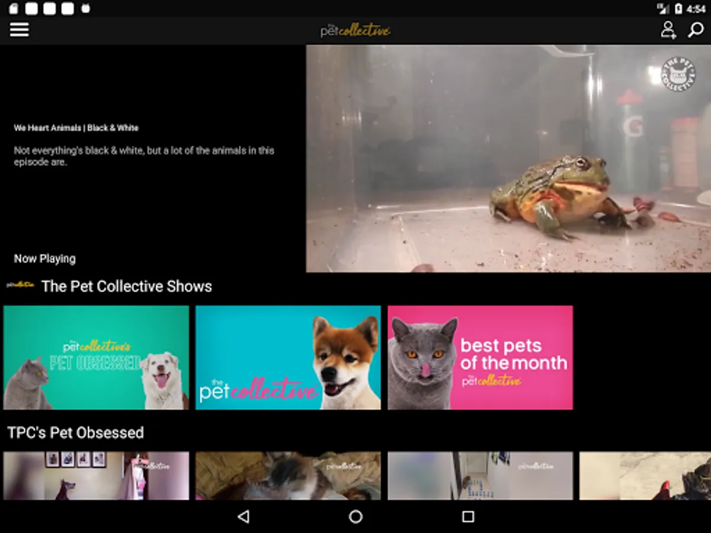Select the TPC's Pet Obsessed heading
Image resolution: width=711 pixels, height=533 pixels.
pos(75,433)
